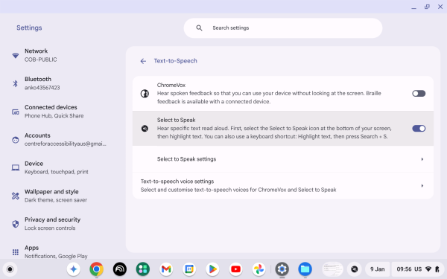The width and height of the screenshot is (447, 279).
Task: Click the Device laptop icon
Action: (16, 167)
